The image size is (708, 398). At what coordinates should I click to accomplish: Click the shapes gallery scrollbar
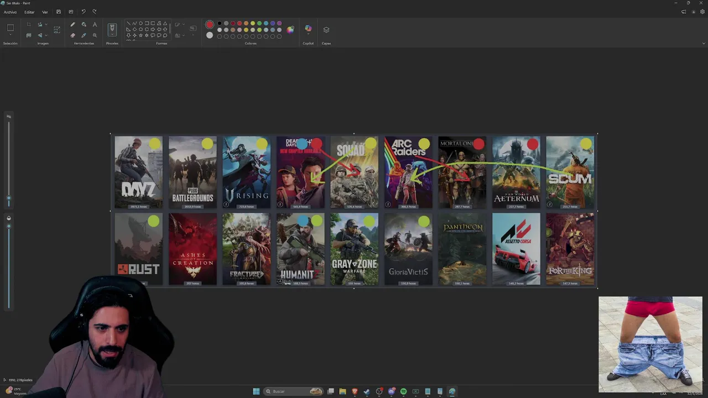170,28
